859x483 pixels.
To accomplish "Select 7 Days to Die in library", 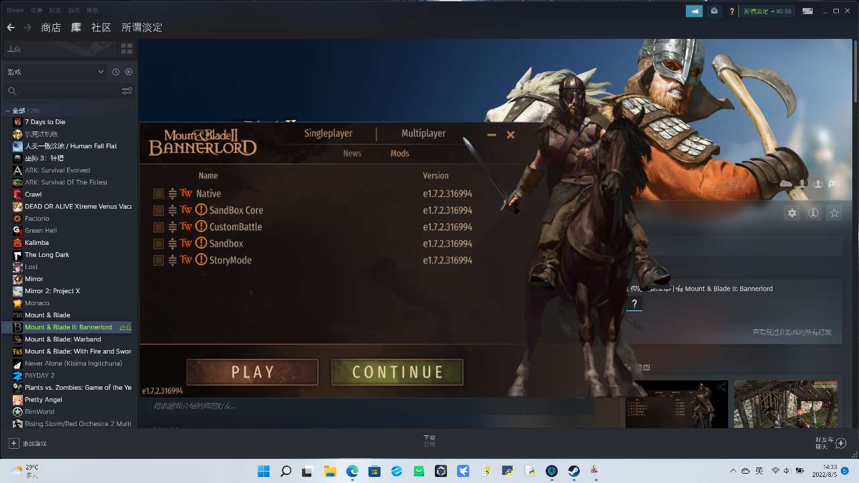I will pyautogui.click(x=45, y=122).
